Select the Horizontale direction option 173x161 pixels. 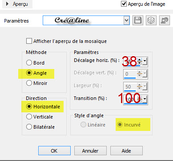[29, 107]
